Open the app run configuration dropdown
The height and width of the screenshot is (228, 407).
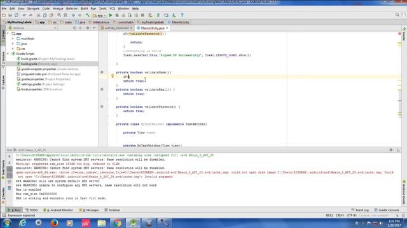coord(99,15)
